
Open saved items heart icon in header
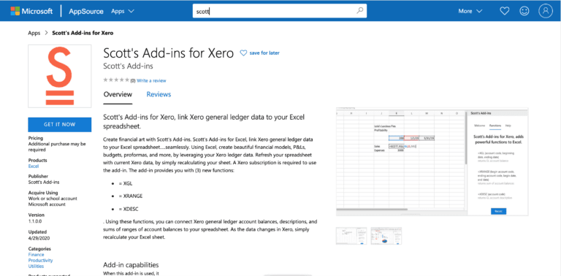(x=505, y=11)
